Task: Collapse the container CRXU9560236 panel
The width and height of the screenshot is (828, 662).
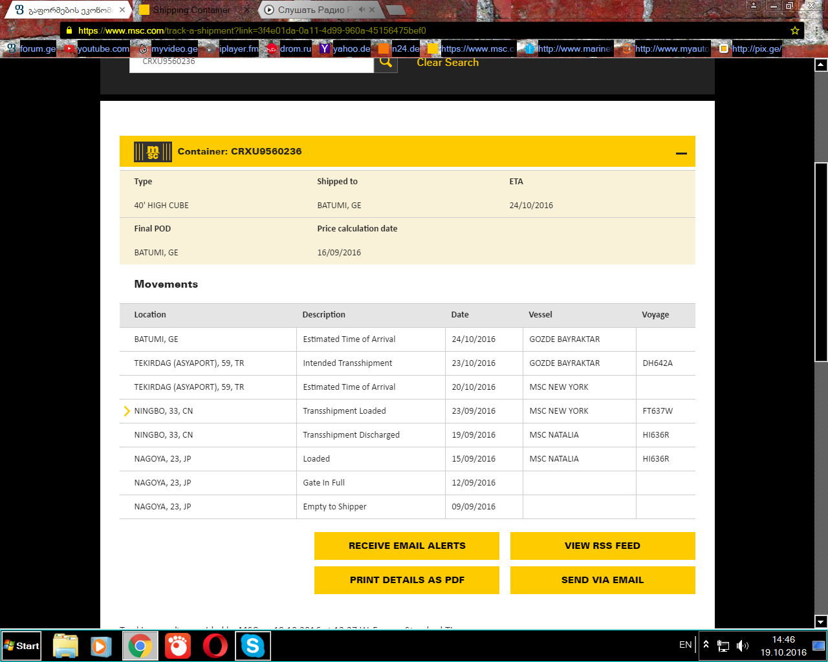Action: [x=681, y=153]
